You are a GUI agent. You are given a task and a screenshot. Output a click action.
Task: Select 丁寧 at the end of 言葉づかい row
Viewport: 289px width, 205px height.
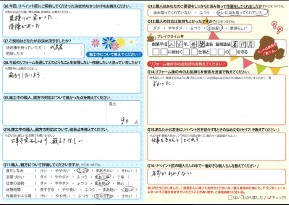(x=121, y=177)
